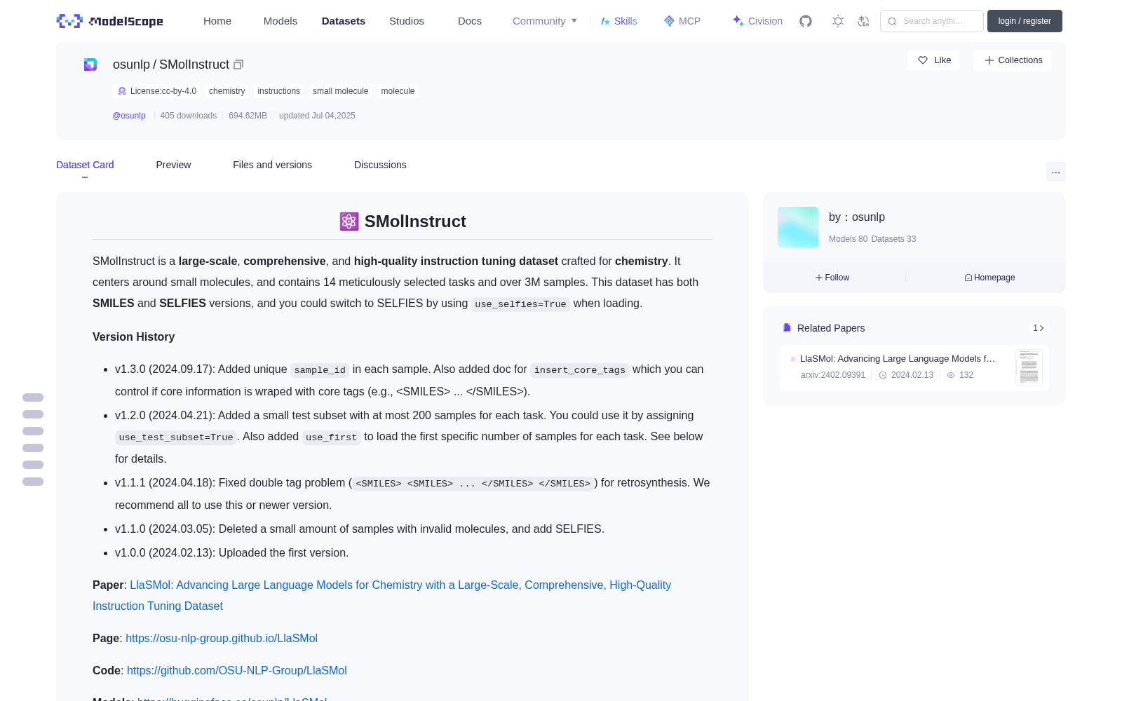Open the MCP navigation item

coord(682,21)
